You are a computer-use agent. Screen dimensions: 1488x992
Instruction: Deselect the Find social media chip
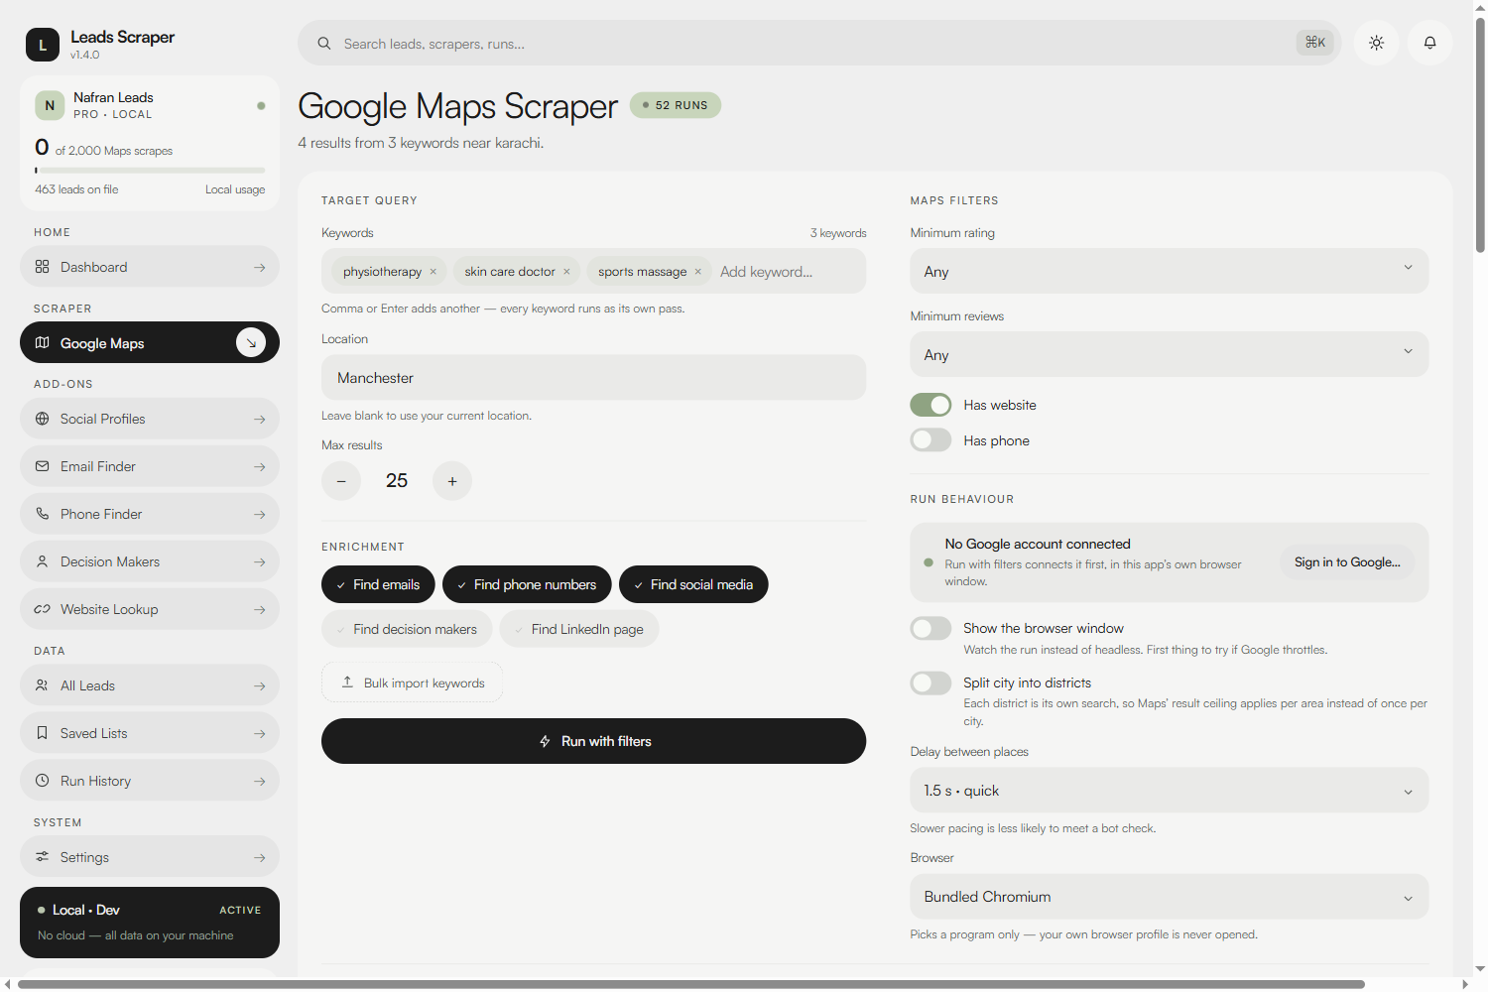693,584
